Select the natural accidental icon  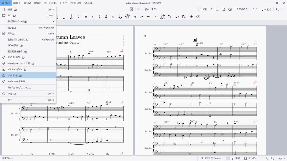pyautogui.click(x=99, y=17)
